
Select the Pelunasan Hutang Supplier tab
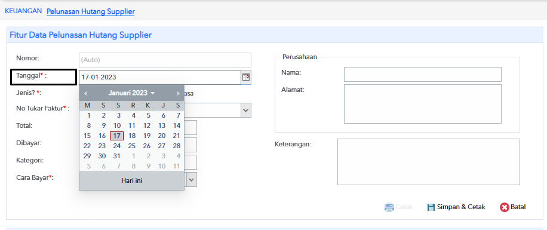[91, 11]
